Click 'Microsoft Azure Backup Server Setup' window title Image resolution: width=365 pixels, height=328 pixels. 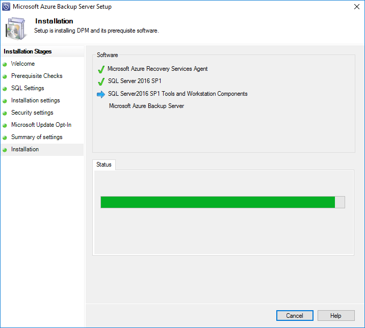(x=62, y=7)
